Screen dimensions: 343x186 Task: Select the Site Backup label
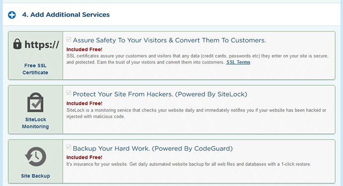pos(35,176)
